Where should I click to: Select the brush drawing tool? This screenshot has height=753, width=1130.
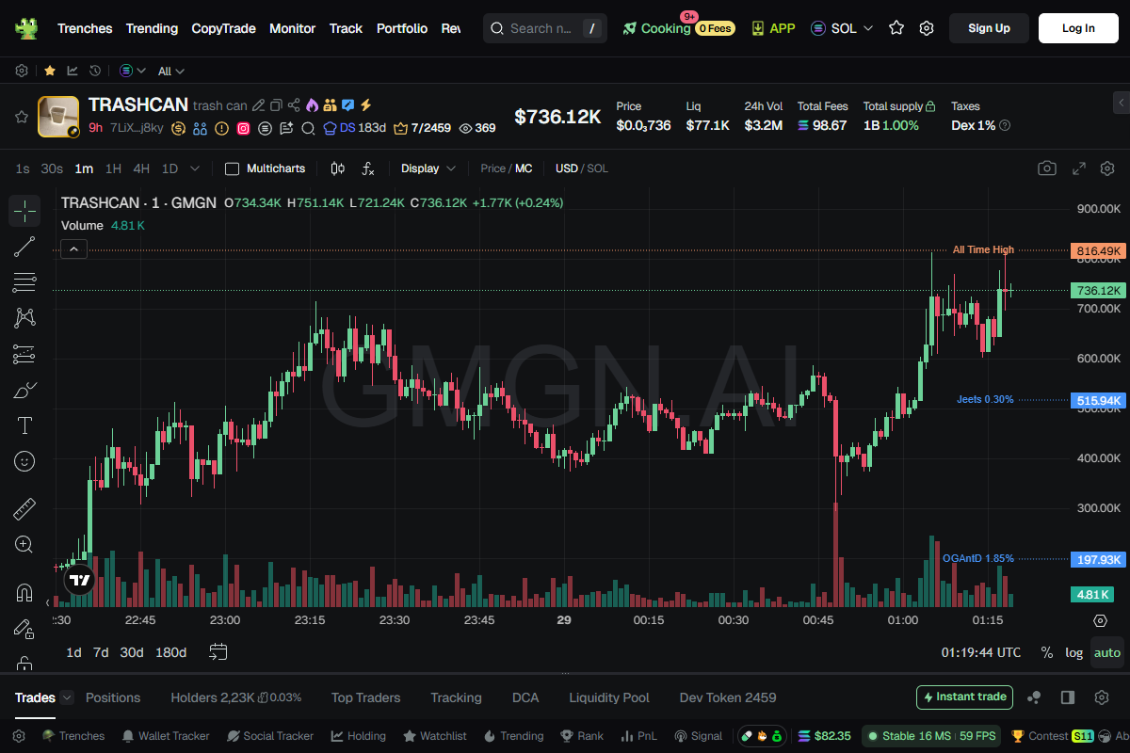24,390
